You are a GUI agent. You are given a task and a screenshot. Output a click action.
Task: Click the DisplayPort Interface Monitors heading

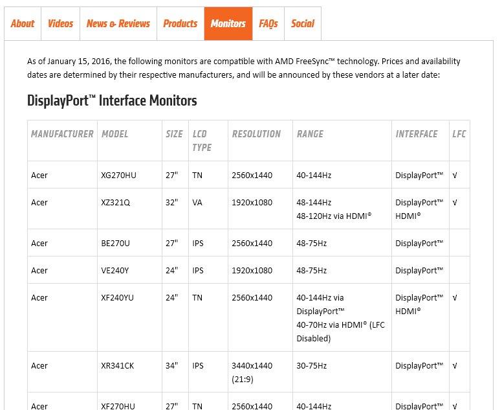[112, 100]
